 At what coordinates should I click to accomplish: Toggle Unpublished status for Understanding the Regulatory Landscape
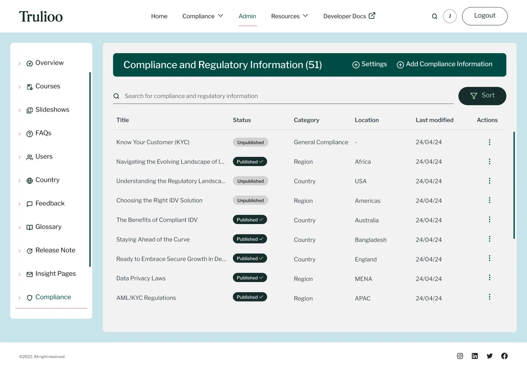tap(250, 181)
